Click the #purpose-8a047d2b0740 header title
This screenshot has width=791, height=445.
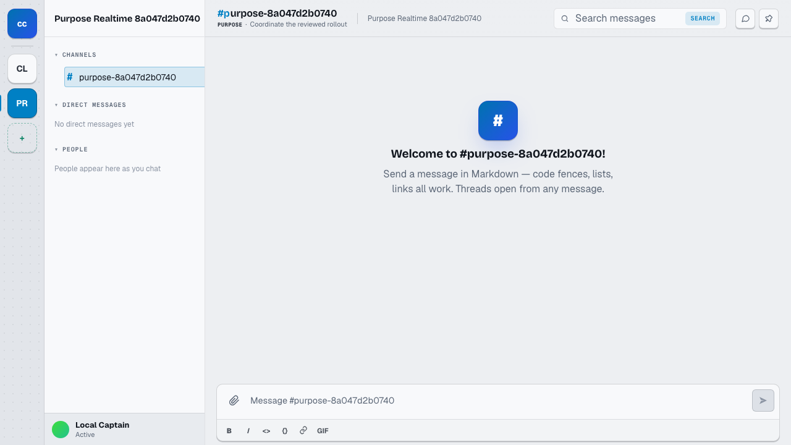coord(277,13)
